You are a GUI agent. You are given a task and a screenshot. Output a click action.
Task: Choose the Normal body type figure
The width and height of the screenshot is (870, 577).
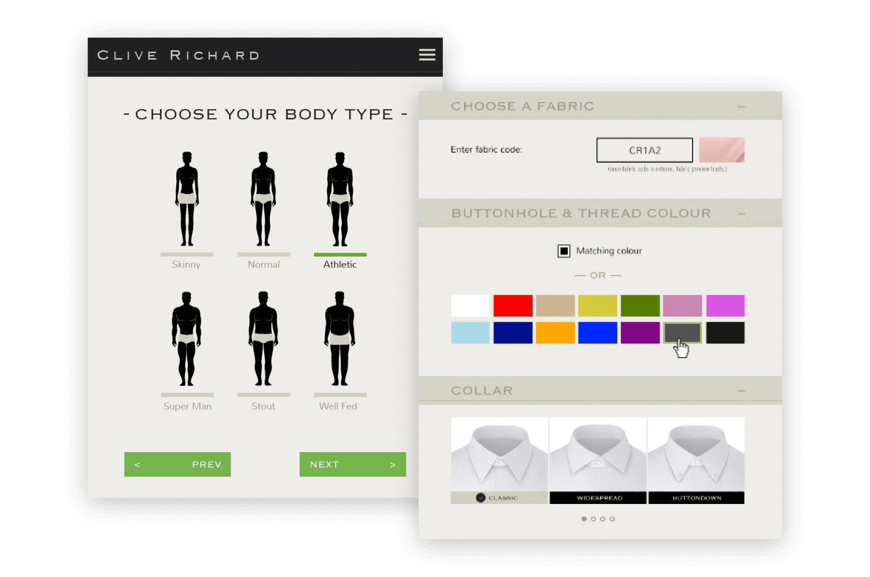263,200
